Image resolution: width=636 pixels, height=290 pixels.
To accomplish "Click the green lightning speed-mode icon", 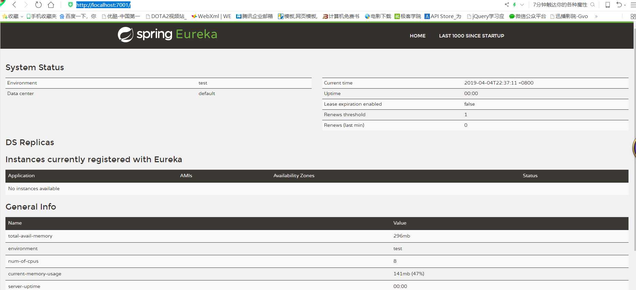I will coord(514,5).
